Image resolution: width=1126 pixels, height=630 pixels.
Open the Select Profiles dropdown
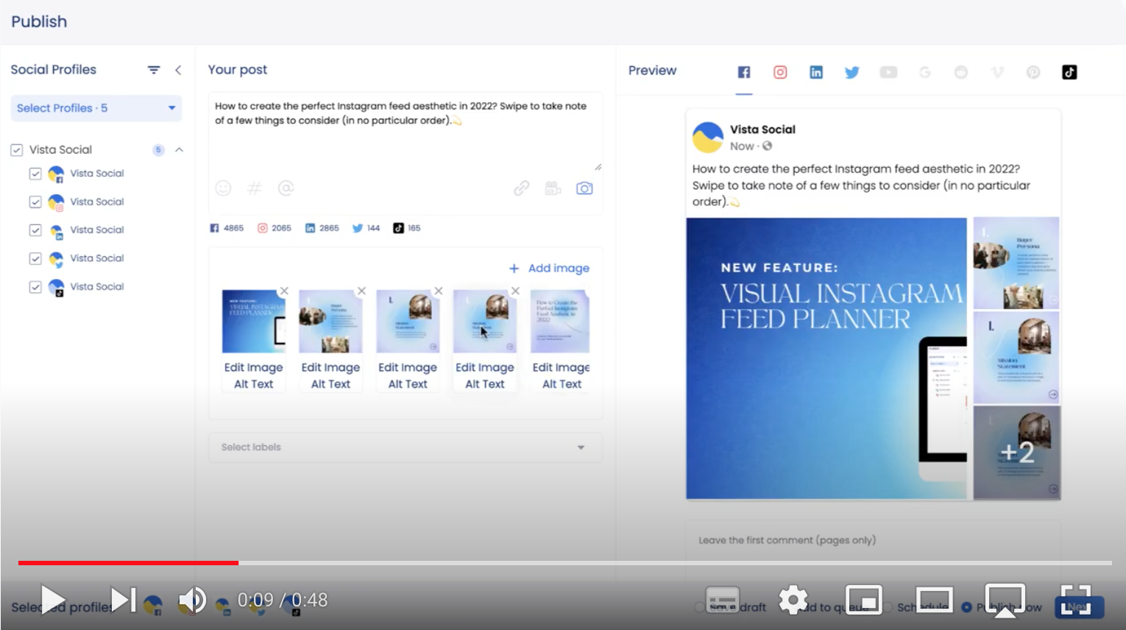(96, 108)
